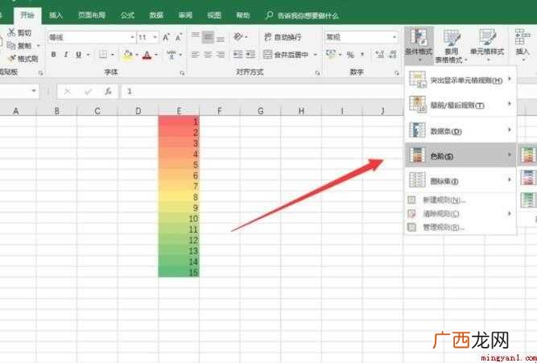Open the View (视图) ribbon tab
This screenshot has width=537, height=363.
pyautogui.click(x=214, y=15)
